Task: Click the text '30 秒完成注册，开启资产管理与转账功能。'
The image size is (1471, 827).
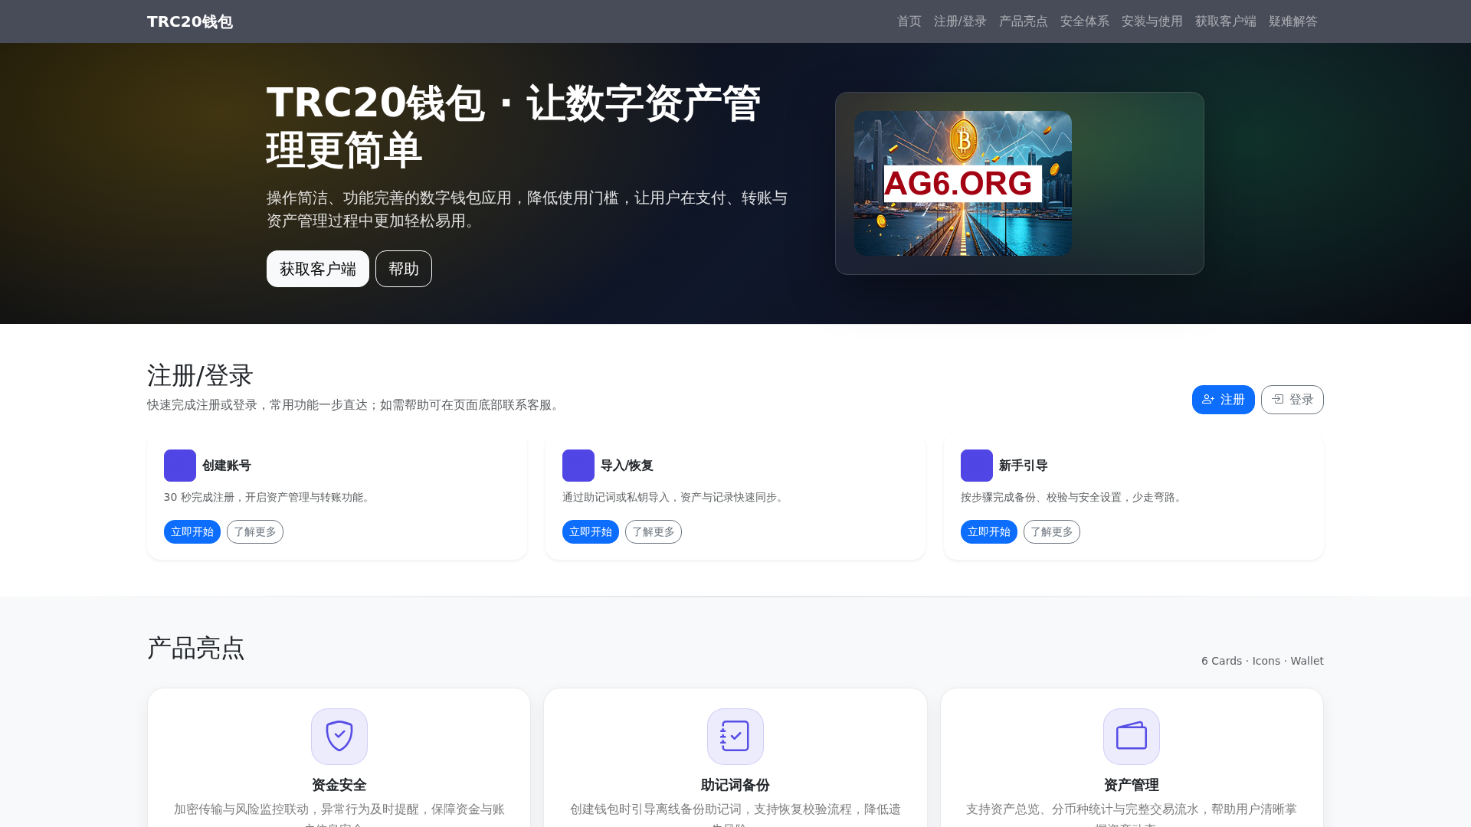Action: coord(269,498)
